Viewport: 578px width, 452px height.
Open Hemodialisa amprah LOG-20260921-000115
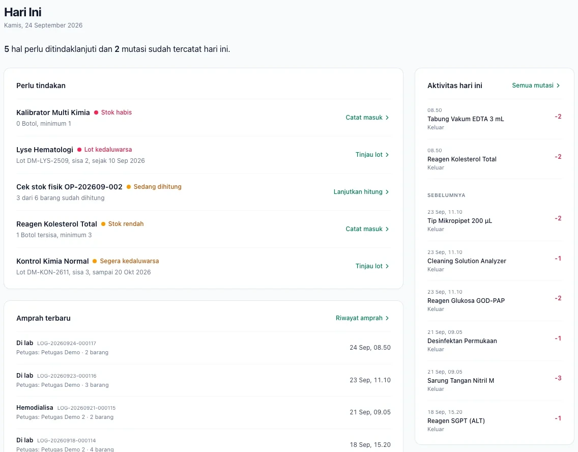pos(204,412)
